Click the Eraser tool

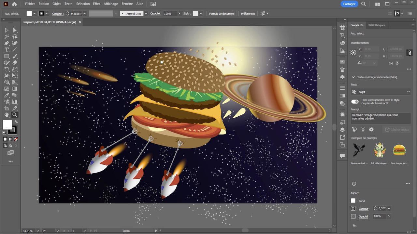pyautogui.click(x=15, y=63)
